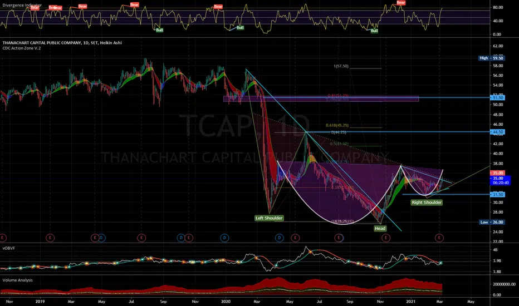Click the 2020 label on time axis
Image resolution: width=519 pixels, height=306 pixels.
[x=226, y=302]
